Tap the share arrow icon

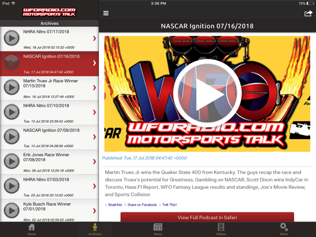[308, 13]
